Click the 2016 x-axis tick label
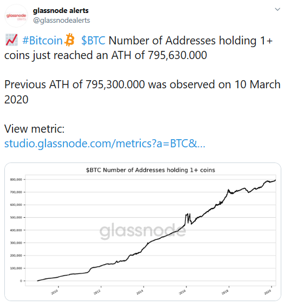The width and height of the screenshot is (284, 306). click(183, 292)
